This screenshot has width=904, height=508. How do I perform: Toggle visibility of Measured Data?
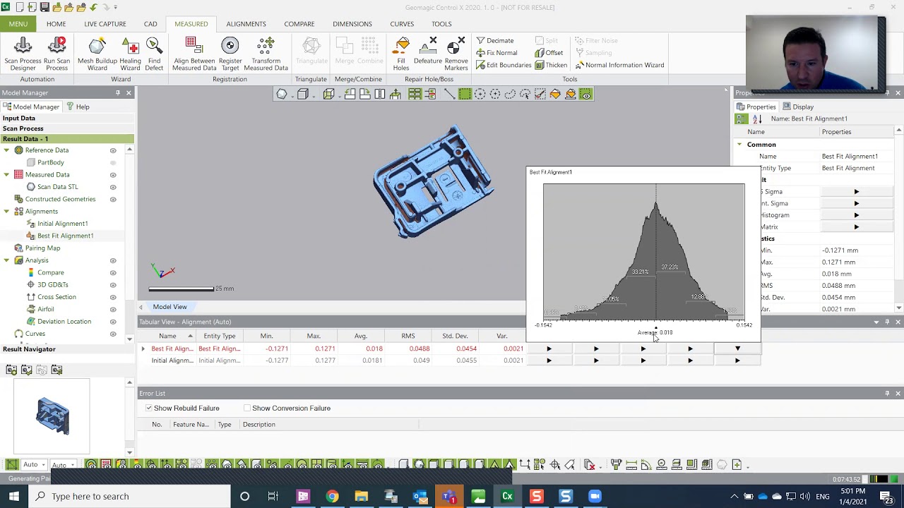coord(113,175)
